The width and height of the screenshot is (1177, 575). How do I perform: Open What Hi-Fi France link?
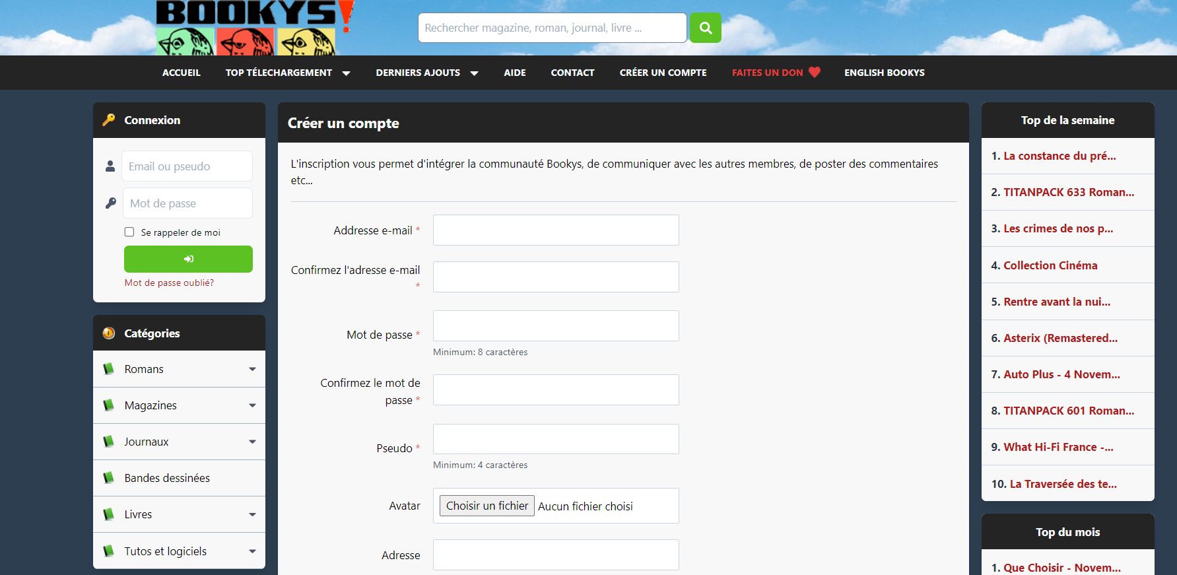pos(1058,447)
